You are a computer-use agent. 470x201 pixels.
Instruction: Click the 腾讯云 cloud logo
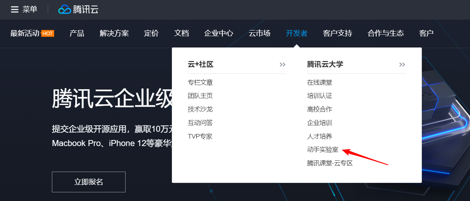[x=78, y=9]
